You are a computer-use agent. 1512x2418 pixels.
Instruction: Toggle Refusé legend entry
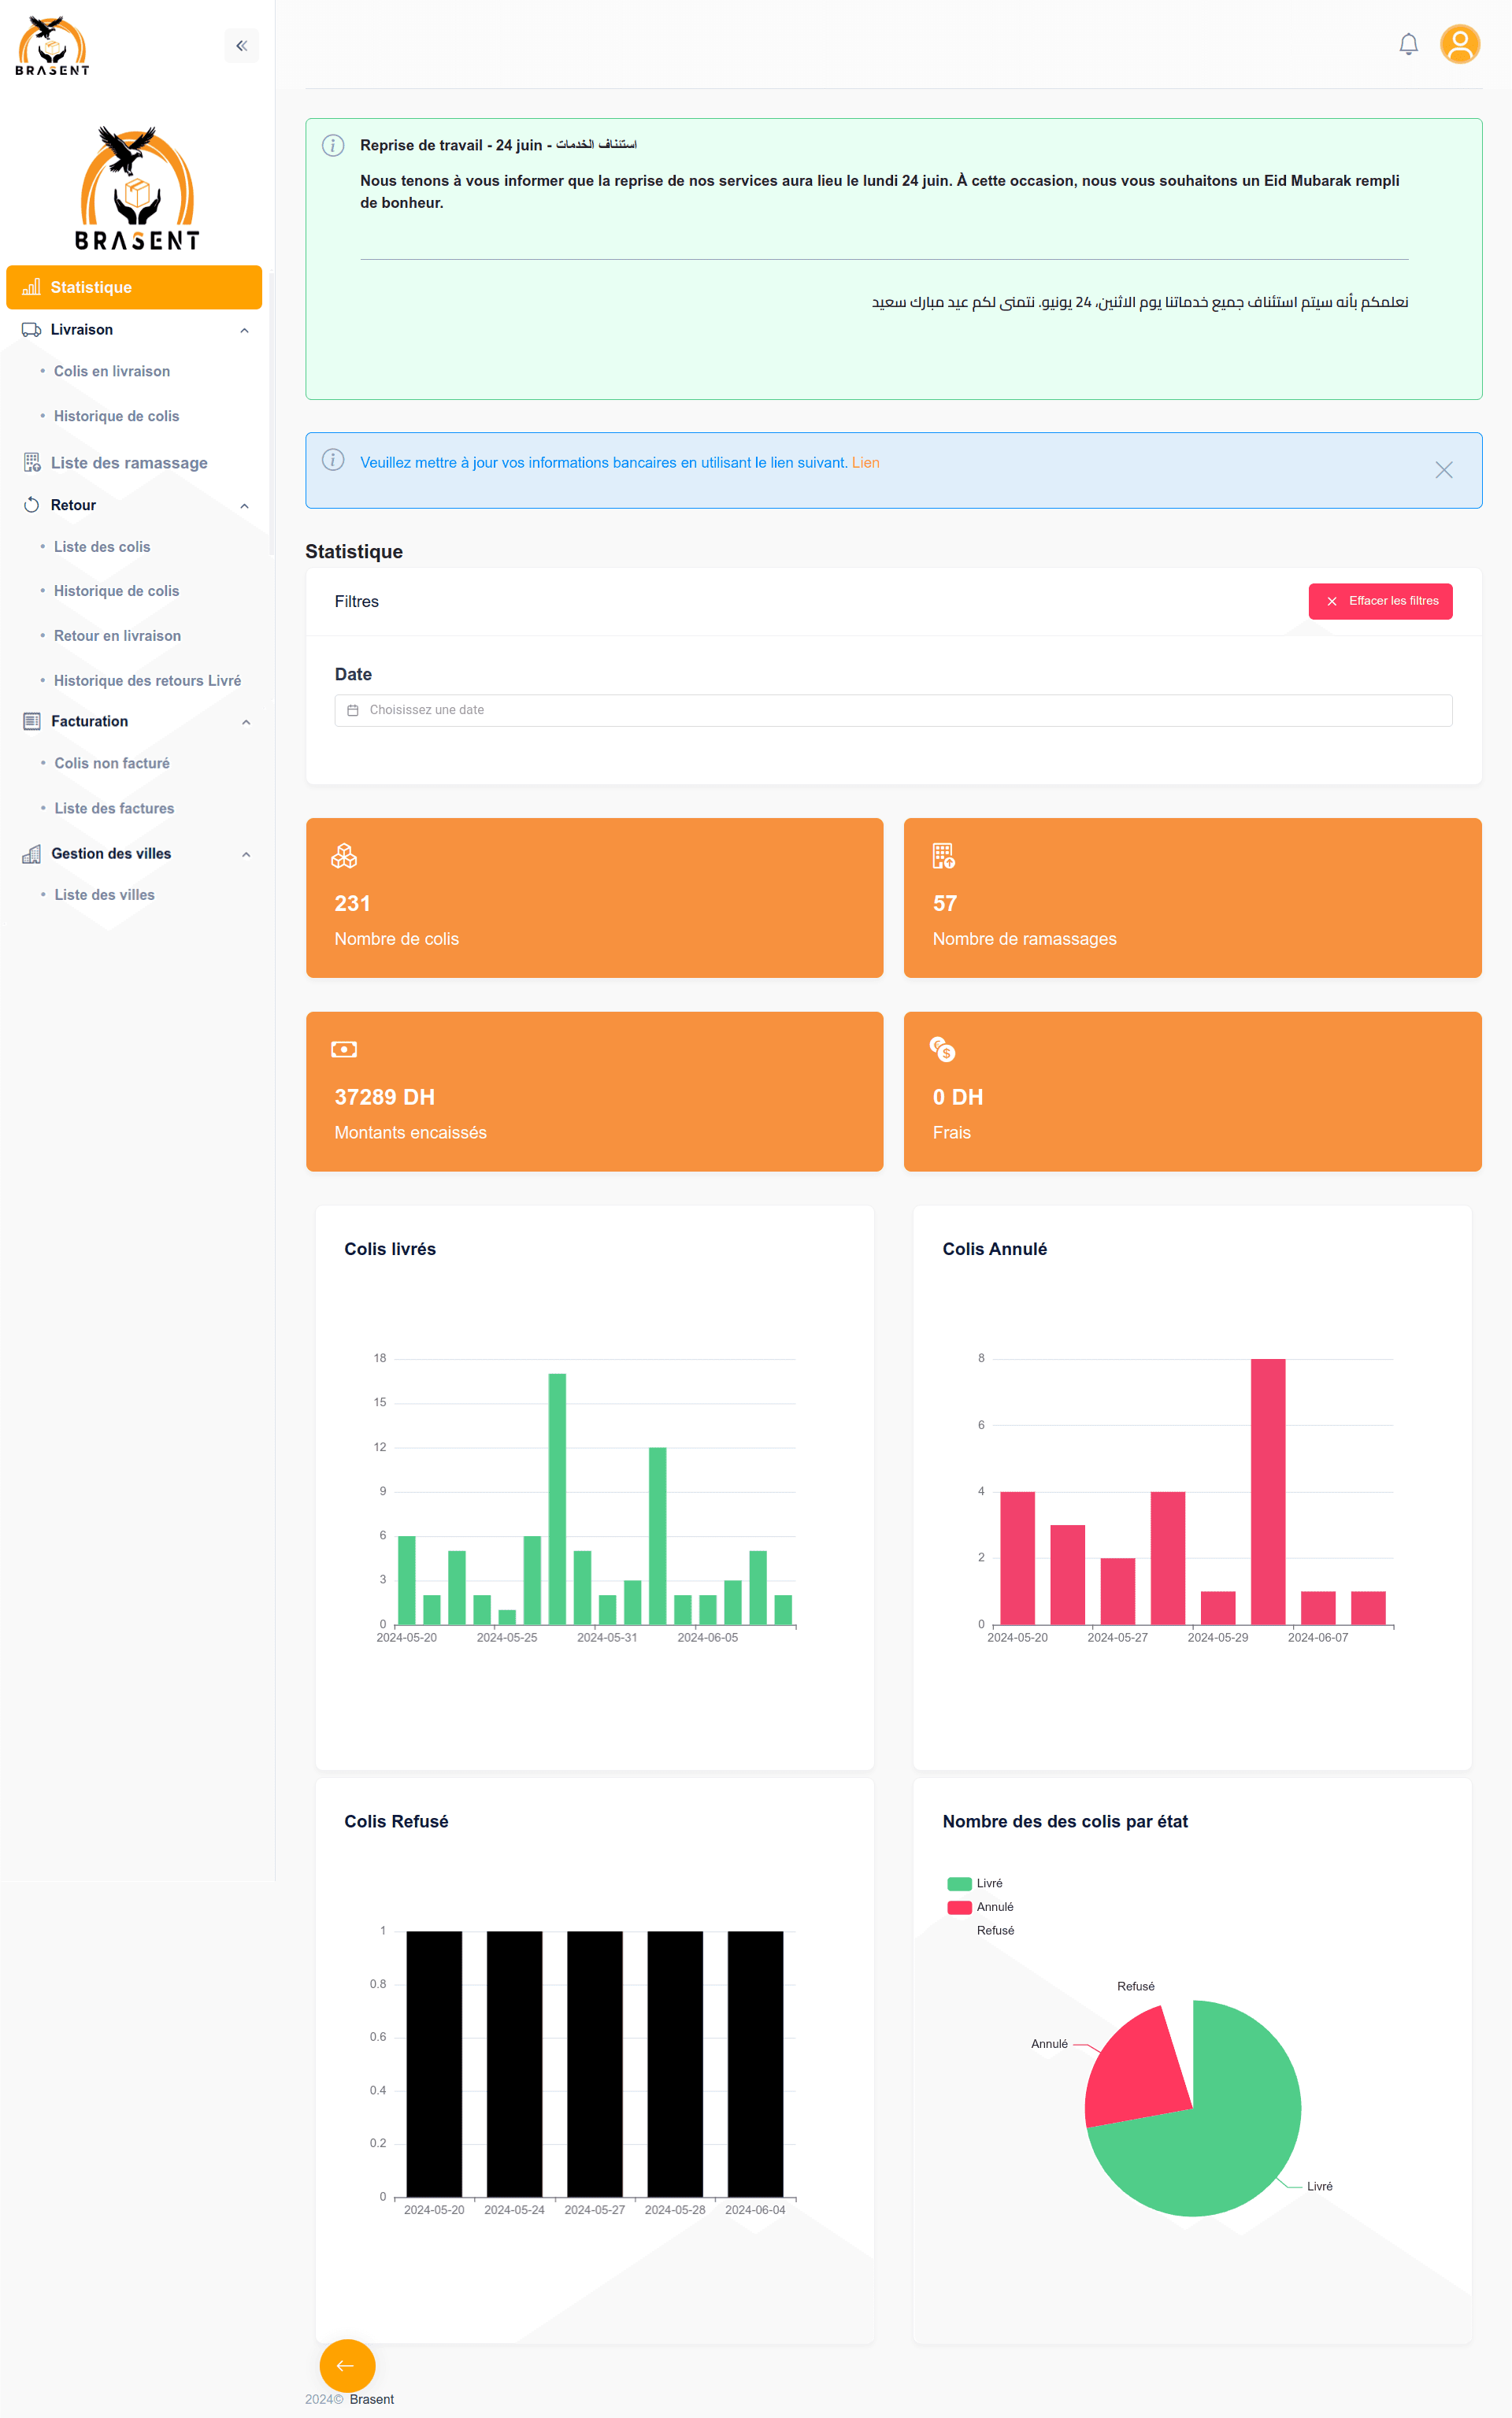pyautogui.click(x=993, y=1931)
